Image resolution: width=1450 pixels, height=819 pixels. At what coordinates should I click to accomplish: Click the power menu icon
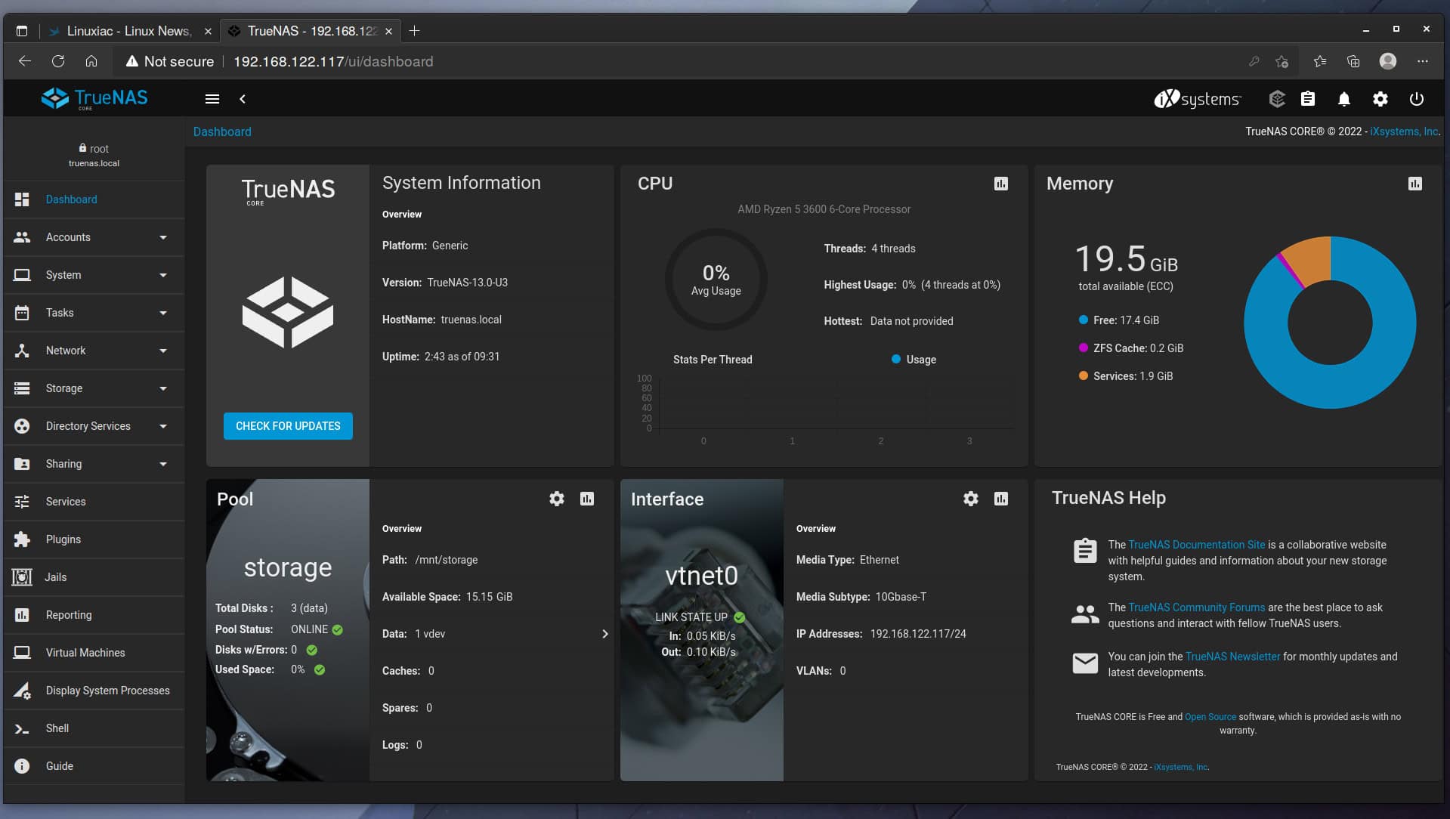[1417, 99]
